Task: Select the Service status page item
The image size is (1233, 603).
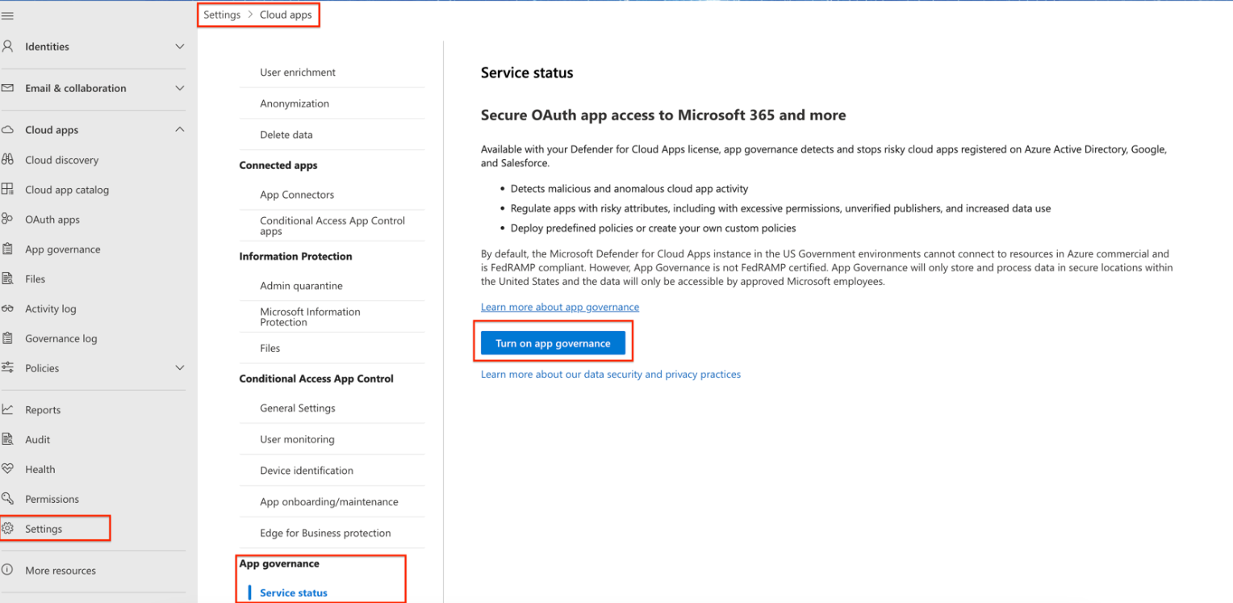Action: click(x=293, y=593)
